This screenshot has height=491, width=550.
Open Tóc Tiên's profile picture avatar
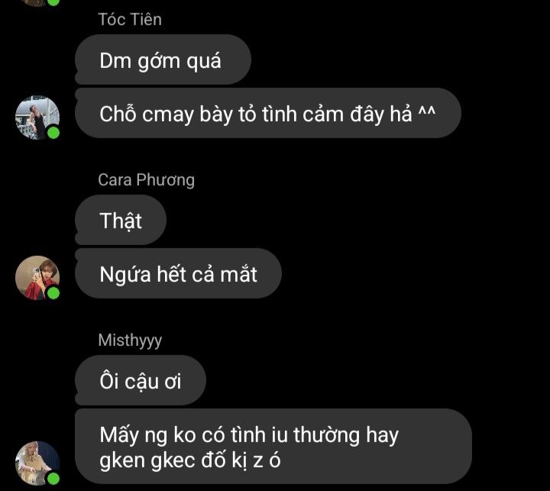37,118
